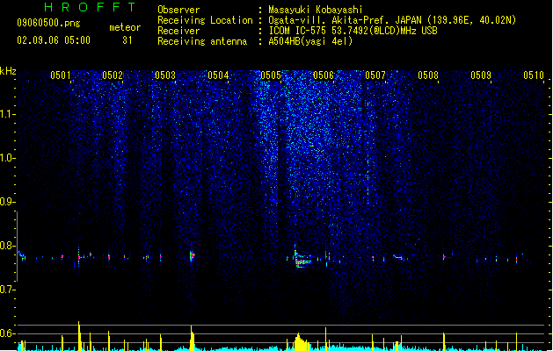Viewport: 553px width, 351px height.
Task: Click the date stamp 02.09.06 05:00
Action: click(x=54, y=40)
